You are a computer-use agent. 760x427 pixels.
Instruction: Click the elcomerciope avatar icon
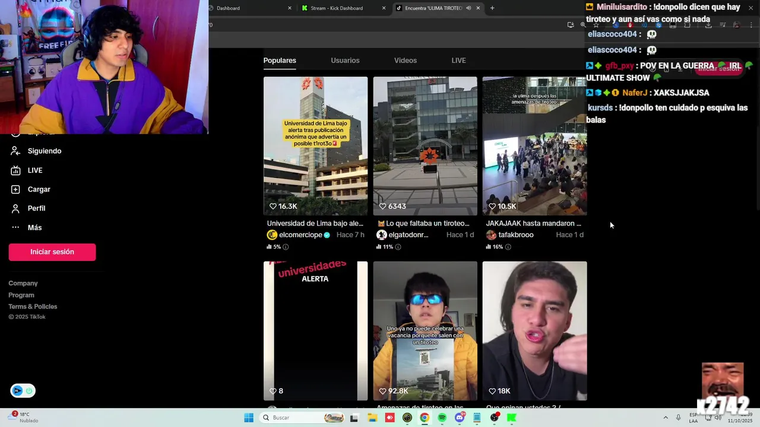(x=272, y=235)
